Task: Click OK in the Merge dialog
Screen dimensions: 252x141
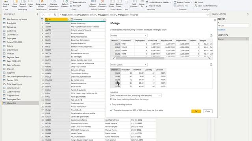Action: click(x=196, y=111)
